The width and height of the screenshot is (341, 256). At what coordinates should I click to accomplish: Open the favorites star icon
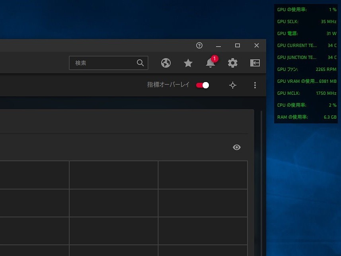[188, 63]
